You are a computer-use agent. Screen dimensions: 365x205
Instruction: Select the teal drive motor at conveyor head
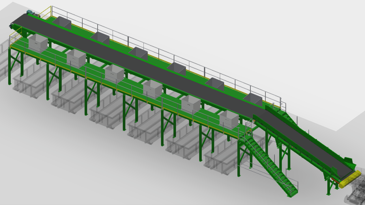pyautogui.click(x=30, y=13)
